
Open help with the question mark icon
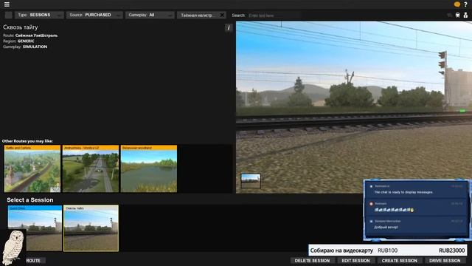click(465, 4)
